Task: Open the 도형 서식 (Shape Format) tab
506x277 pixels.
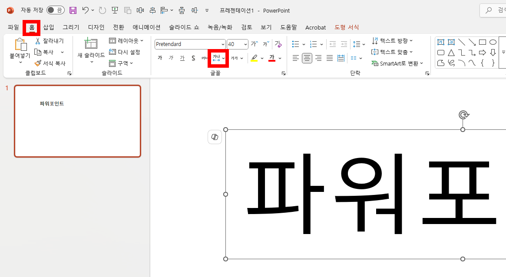Action: click(347, 27)
